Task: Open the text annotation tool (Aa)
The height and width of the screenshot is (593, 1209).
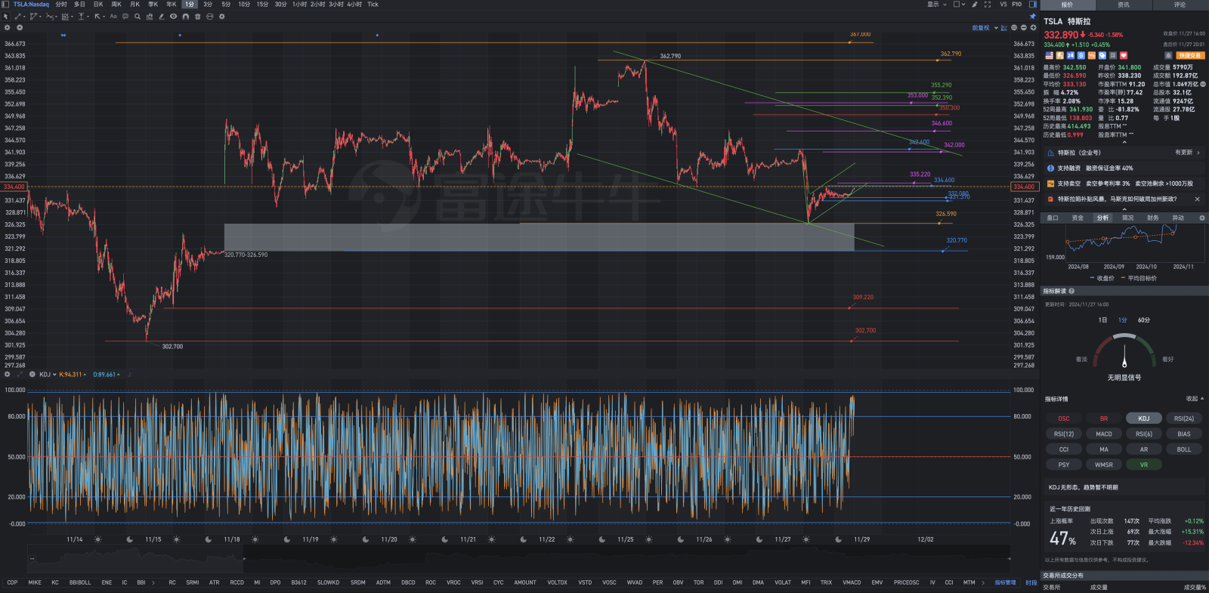Action: click(x=113, y=16)
